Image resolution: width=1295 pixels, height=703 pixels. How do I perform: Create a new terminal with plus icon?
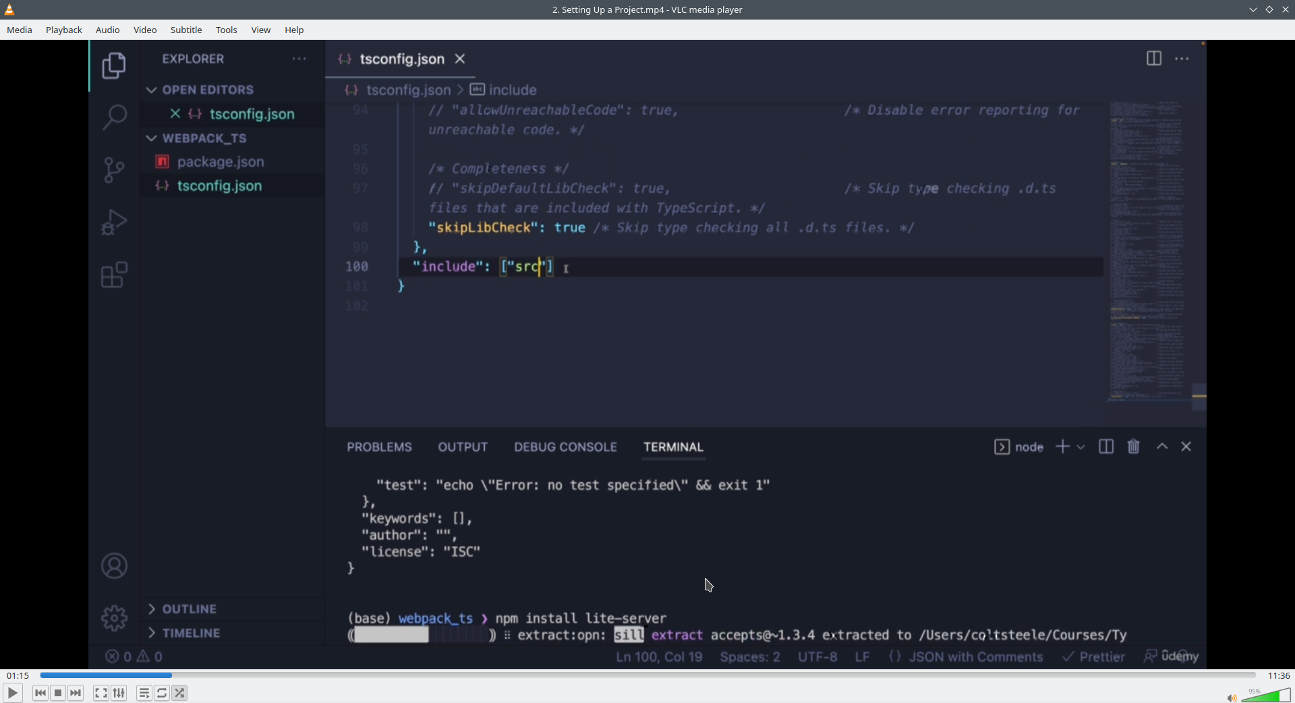pyautogui.click(x=1062, y=447)
